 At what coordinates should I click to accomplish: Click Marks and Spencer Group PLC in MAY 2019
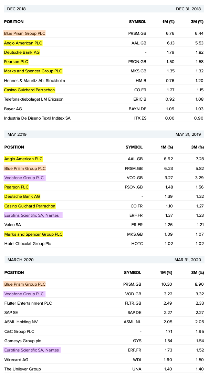(x=33, y=234)
